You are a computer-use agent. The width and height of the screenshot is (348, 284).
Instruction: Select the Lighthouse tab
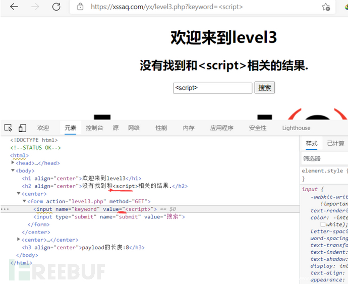tap(296, 128)
